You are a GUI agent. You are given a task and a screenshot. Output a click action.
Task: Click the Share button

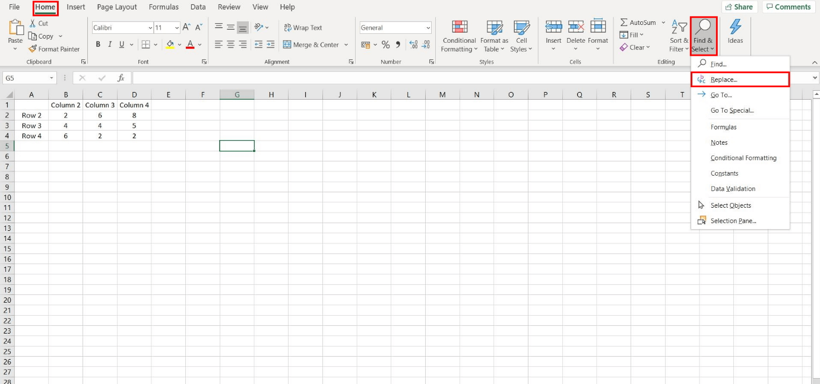pos(739,7)
